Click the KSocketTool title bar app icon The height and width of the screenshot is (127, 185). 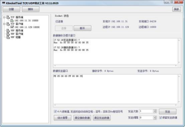point(4,3)
